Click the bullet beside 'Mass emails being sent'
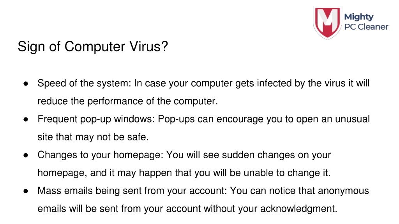Viewport: 399px width, 224px height. click(26, 191)
